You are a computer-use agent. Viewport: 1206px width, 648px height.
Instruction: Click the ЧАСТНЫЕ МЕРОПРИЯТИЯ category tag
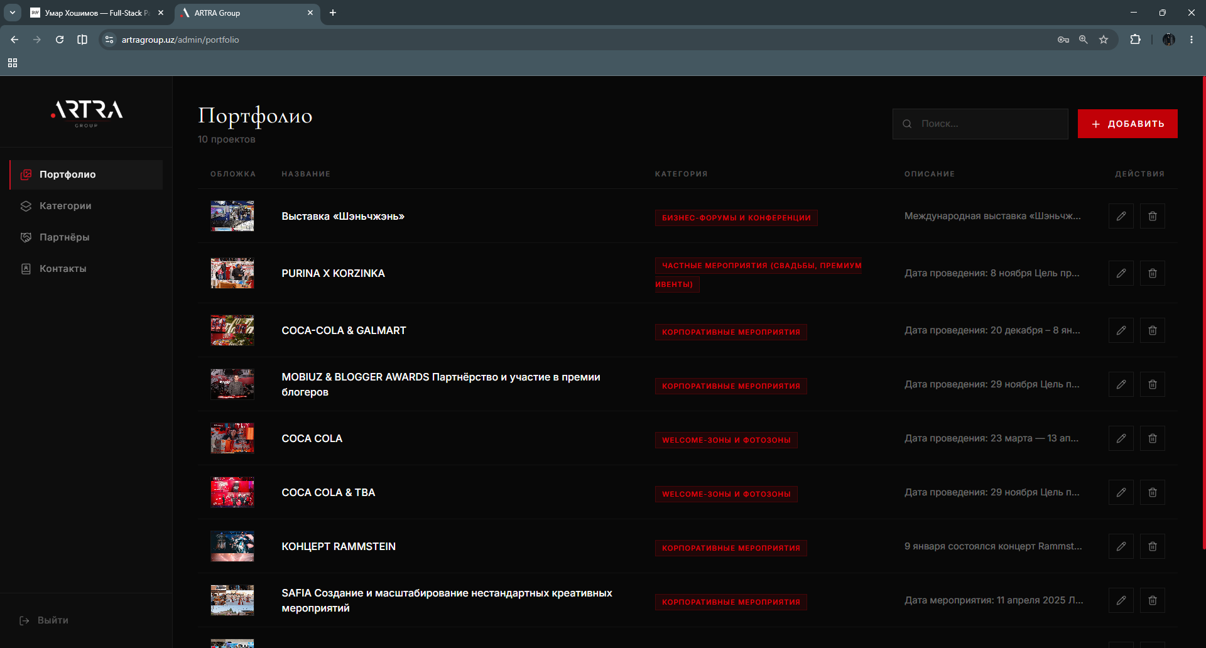pyautogui.click(x=759, y=275)
